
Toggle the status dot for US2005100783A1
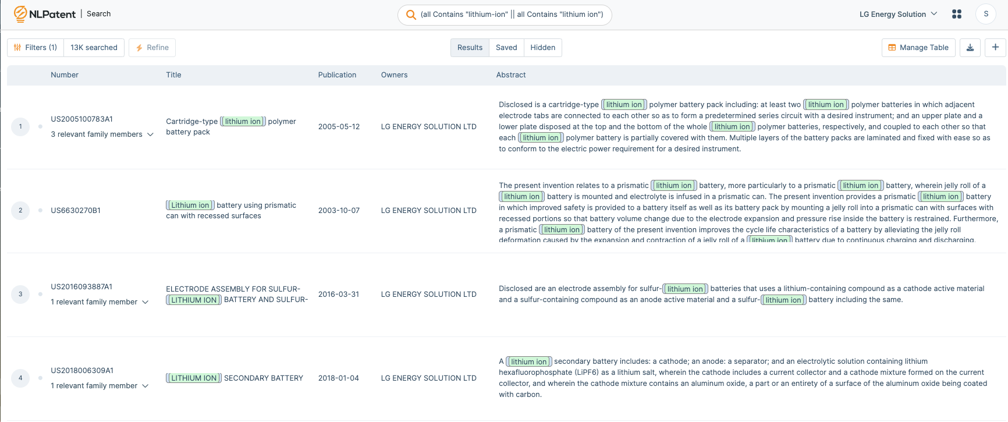tap(40, 126)
